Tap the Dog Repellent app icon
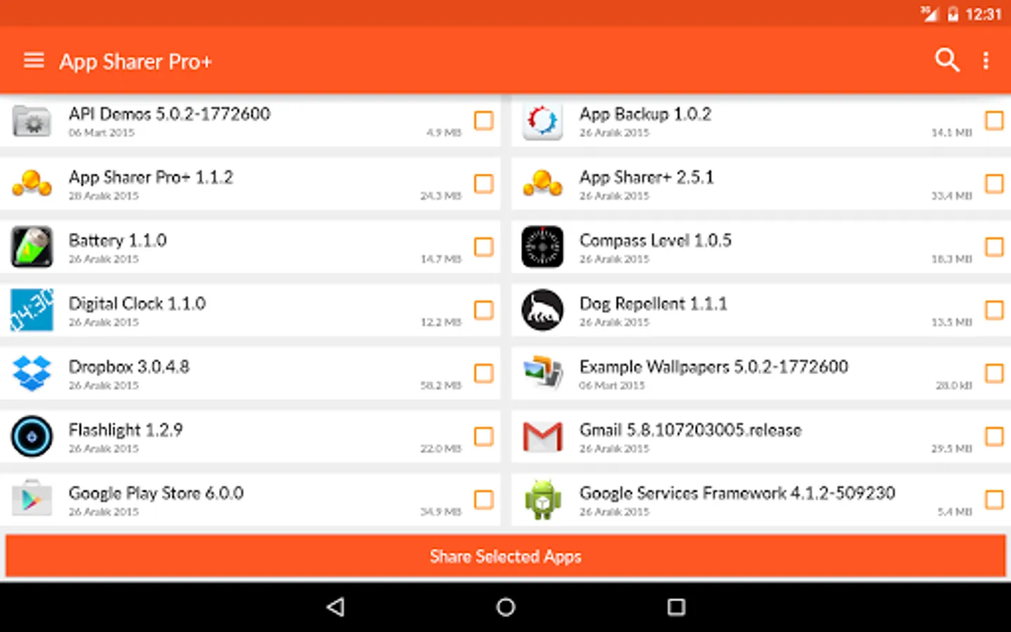The height and width of the screenshot is (632, 1011). [x=542, y=310]
